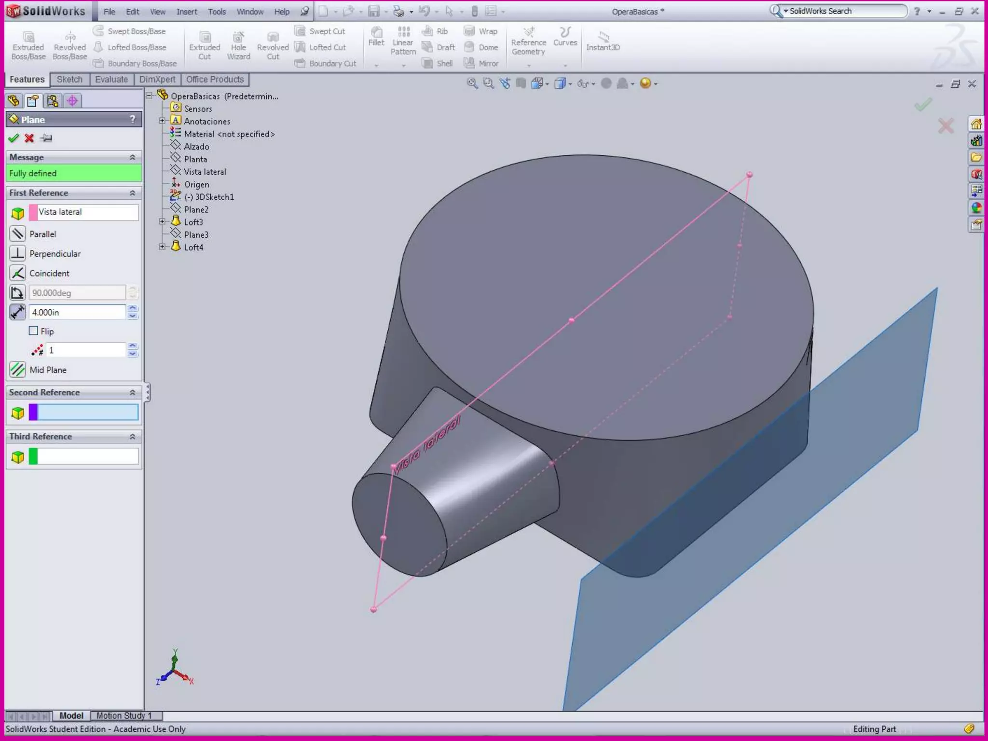
Task: Click the green OK checkmark in Plane panel
Action: pos(13,138)
